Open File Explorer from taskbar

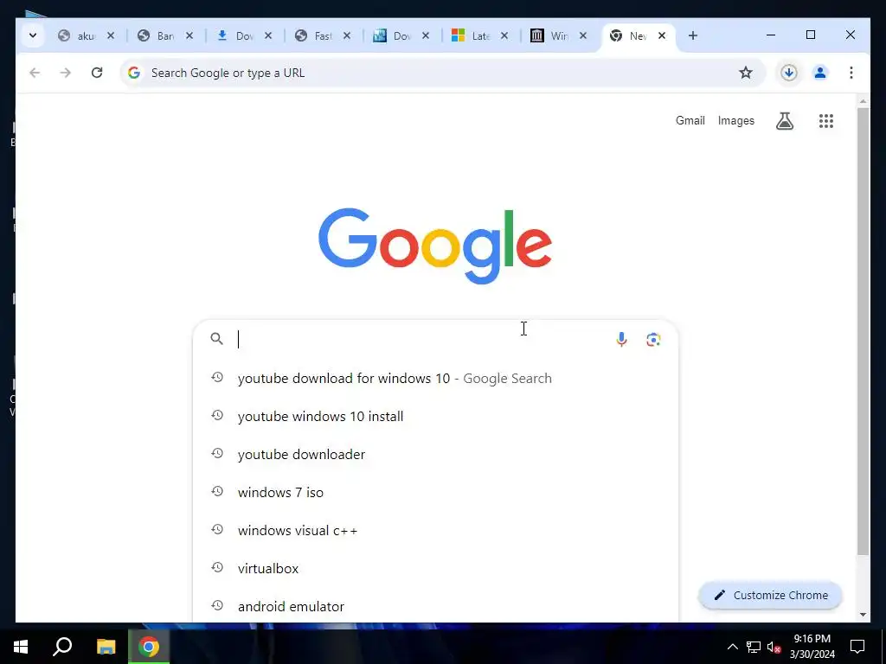(x=106, y=647)
